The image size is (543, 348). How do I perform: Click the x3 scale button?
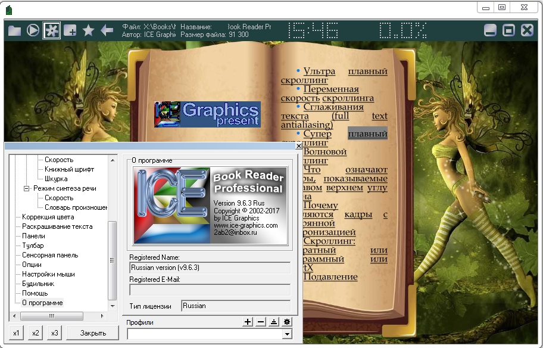coord(55,333)
